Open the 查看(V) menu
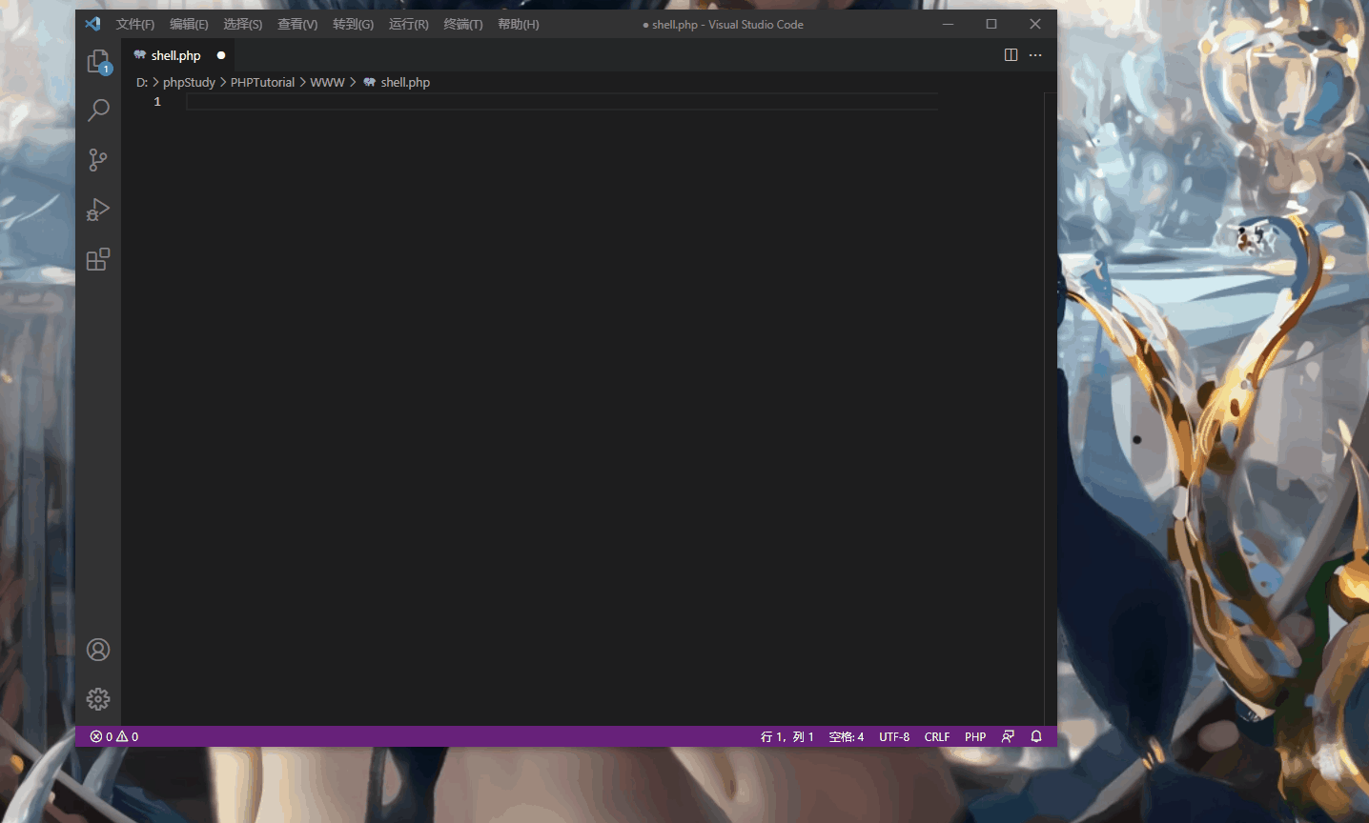The image size is (1369, 823). pyautogui.click(x=297, y=24)
